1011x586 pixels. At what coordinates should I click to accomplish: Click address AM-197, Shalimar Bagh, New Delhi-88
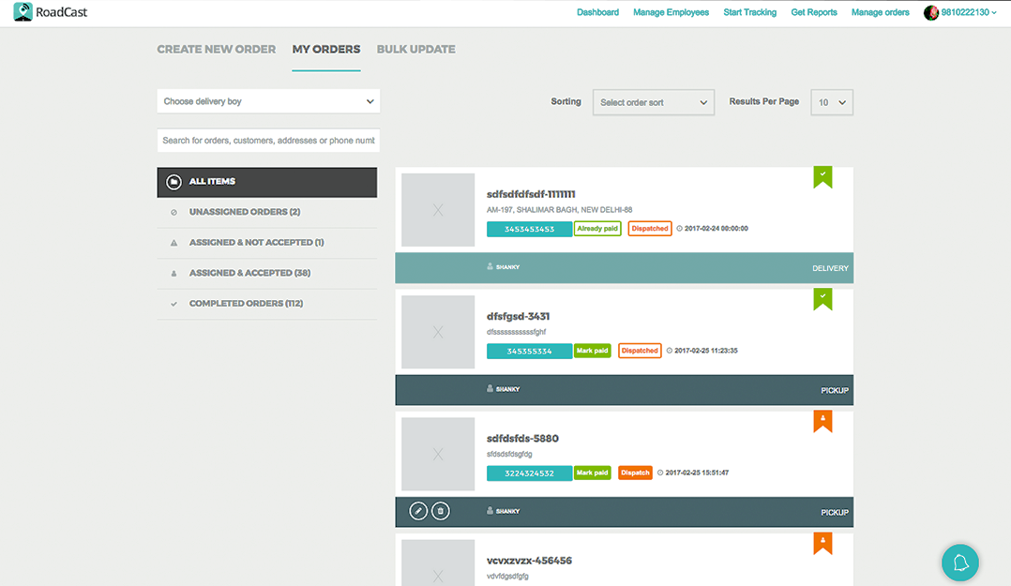559,209
